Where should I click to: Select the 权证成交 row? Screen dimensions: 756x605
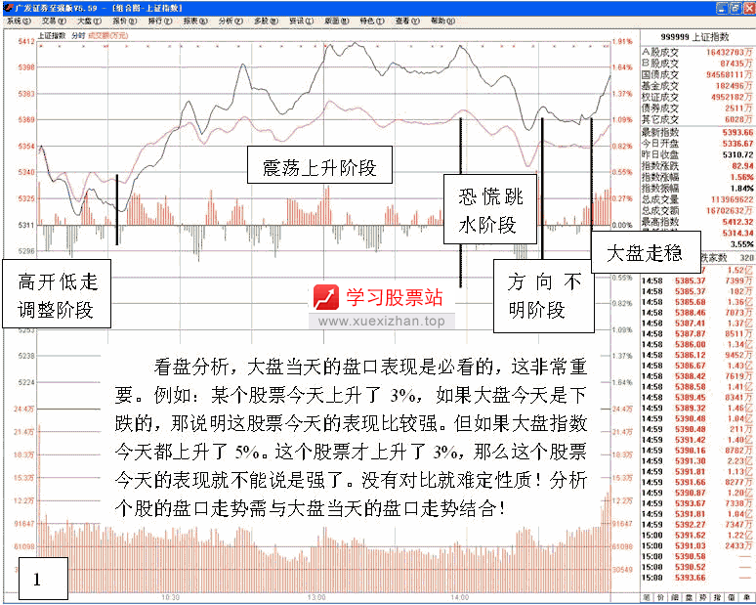(696, 97)
